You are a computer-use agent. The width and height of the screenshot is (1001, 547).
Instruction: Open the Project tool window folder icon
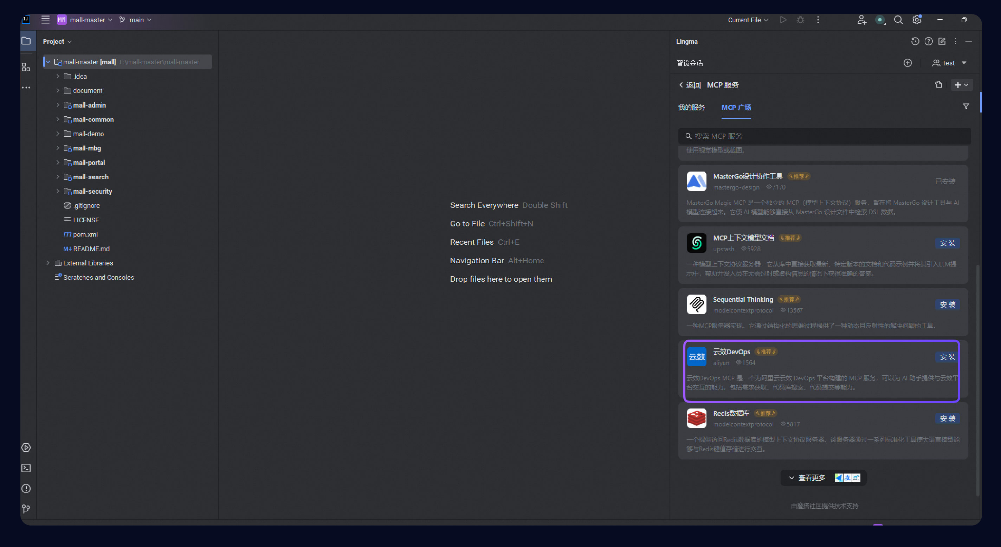26,41
